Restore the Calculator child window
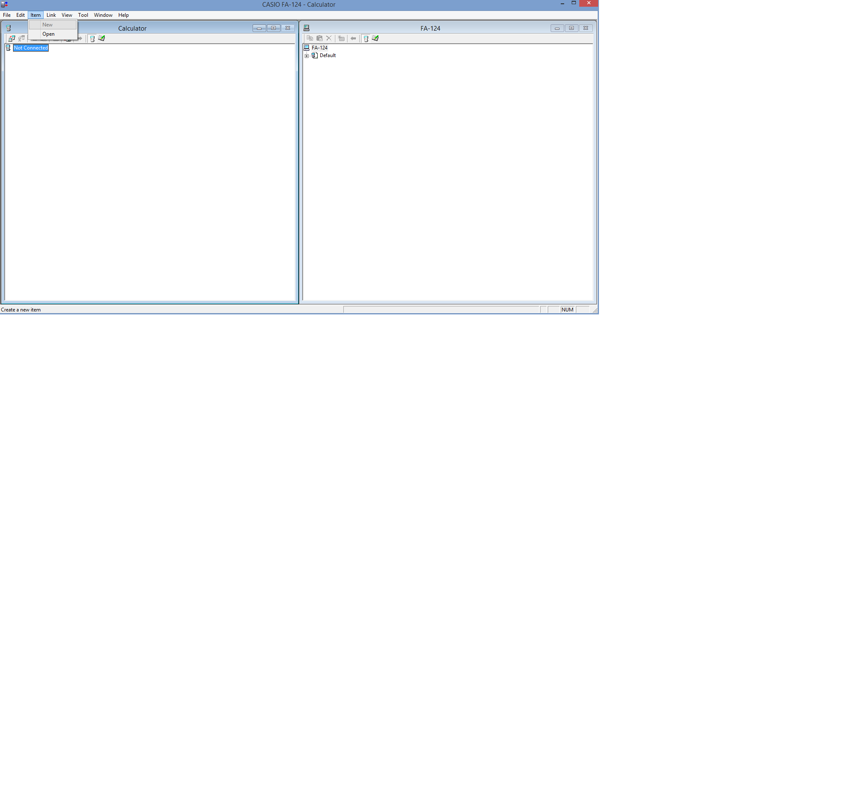This screenshot has height=811, width=863. [274, 28]
